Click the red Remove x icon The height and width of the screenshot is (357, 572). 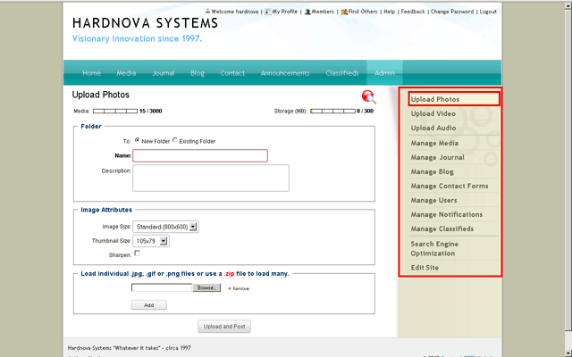[x=230, y=288]
